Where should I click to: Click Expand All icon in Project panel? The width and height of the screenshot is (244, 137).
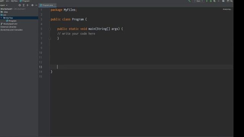[x=24, y=5]
